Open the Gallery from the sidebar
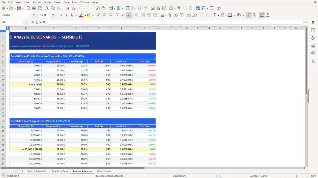 [x=313, y=45]
